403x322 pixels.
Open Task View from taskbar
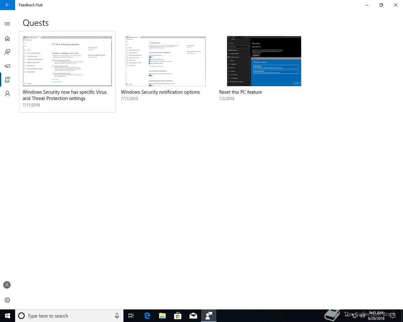[x=131, y=316]
